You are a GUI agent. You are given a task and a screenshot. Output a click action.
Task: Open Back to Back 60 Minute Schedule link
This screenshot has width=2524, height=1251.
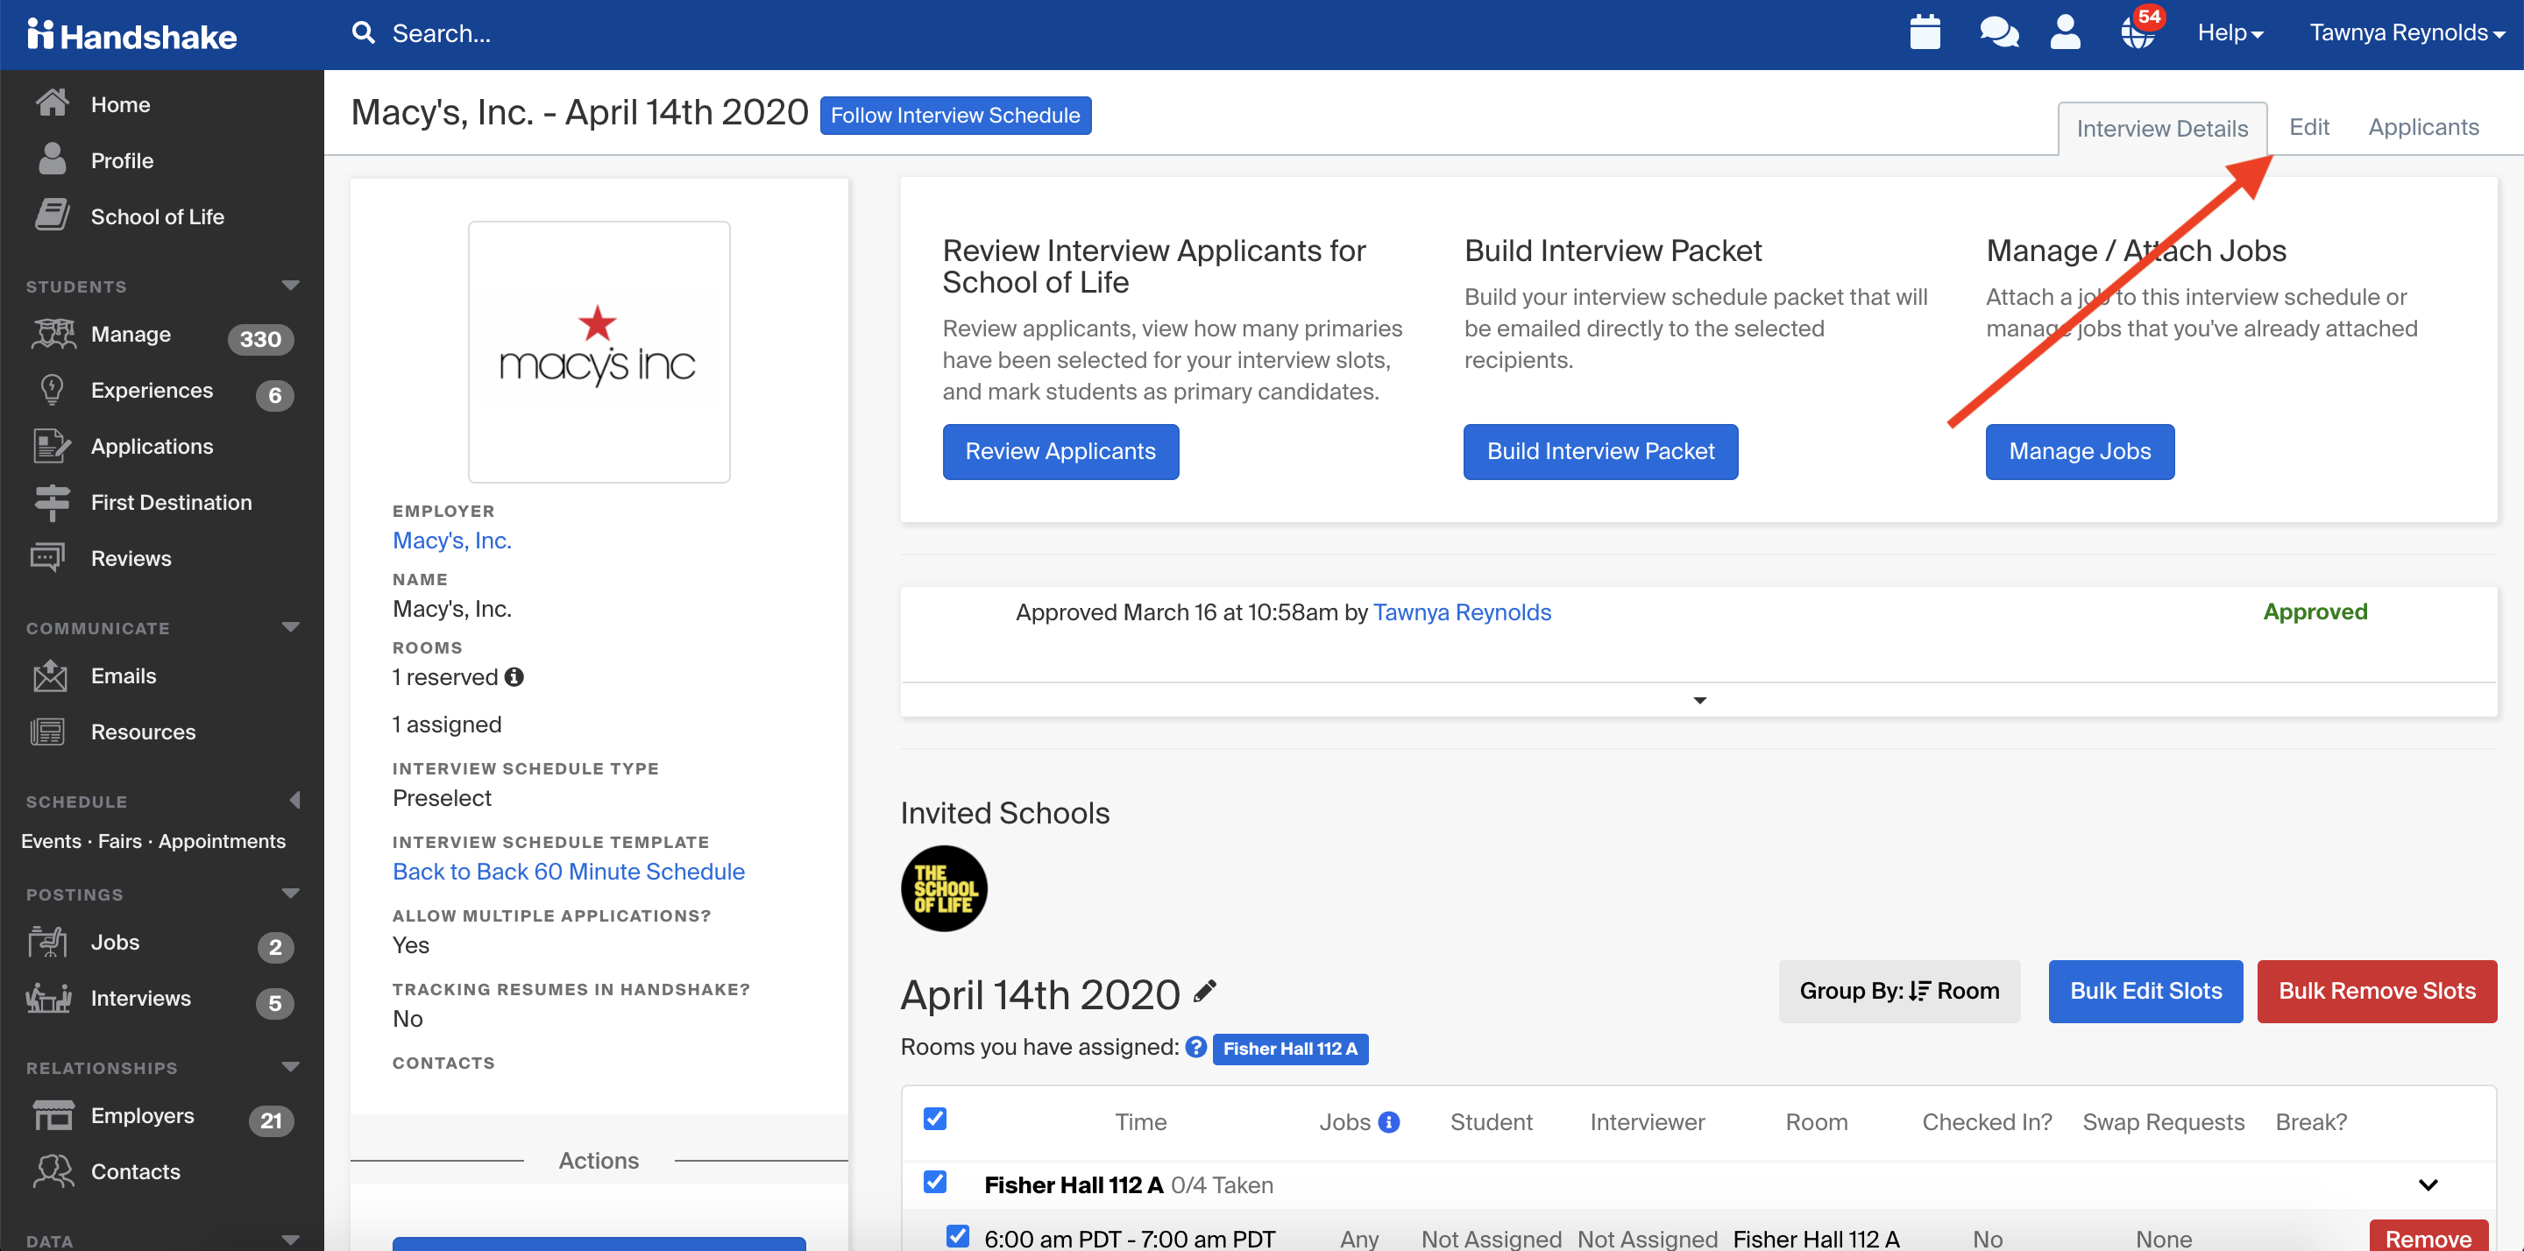tap(568, 871)
